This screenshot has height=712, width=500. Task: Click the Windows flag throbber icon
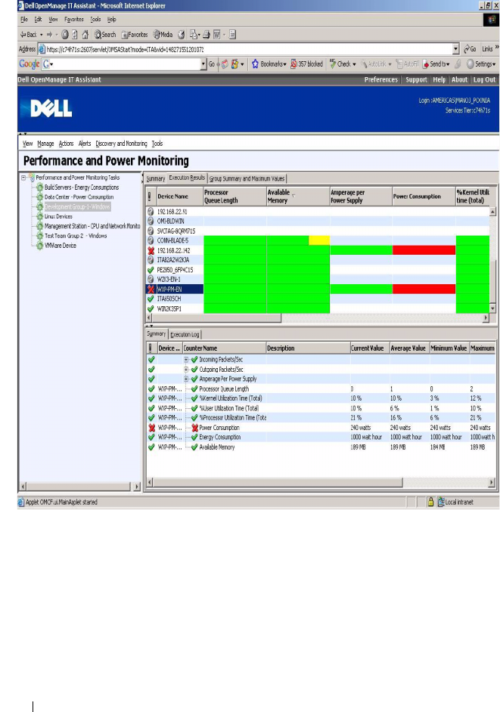(x=492, y=20)
